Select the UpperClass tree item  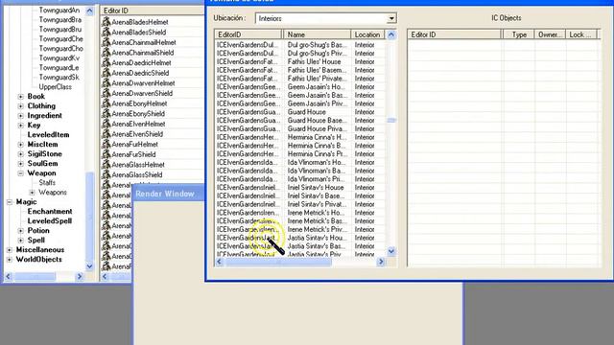click(x=56, y=87)
